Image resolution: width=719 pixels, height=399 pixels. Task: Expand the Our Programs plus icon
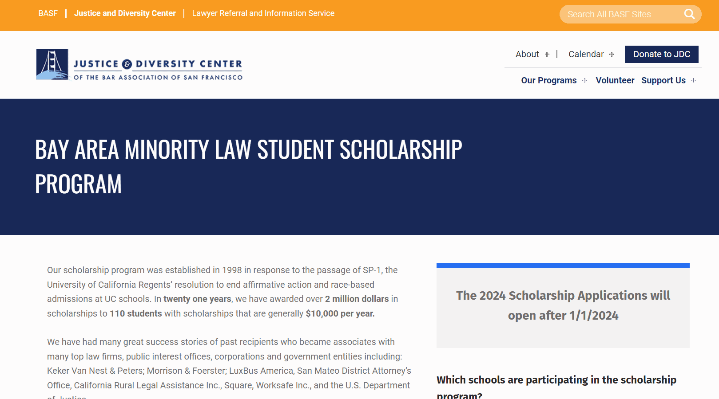pyautogui.click(x=584, y=81)
